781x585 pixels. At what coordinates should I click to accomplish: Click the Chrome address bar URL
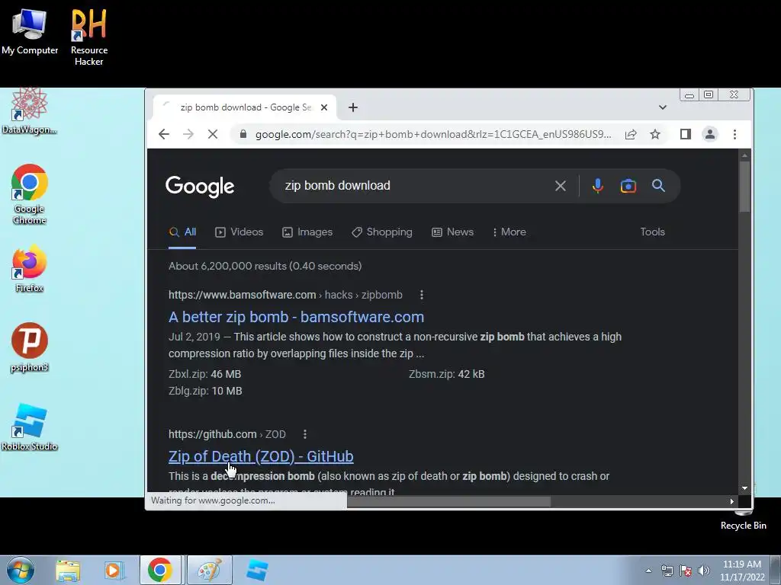click(433, 134)
